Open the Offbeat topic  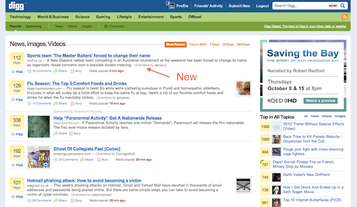pos(195,17)
